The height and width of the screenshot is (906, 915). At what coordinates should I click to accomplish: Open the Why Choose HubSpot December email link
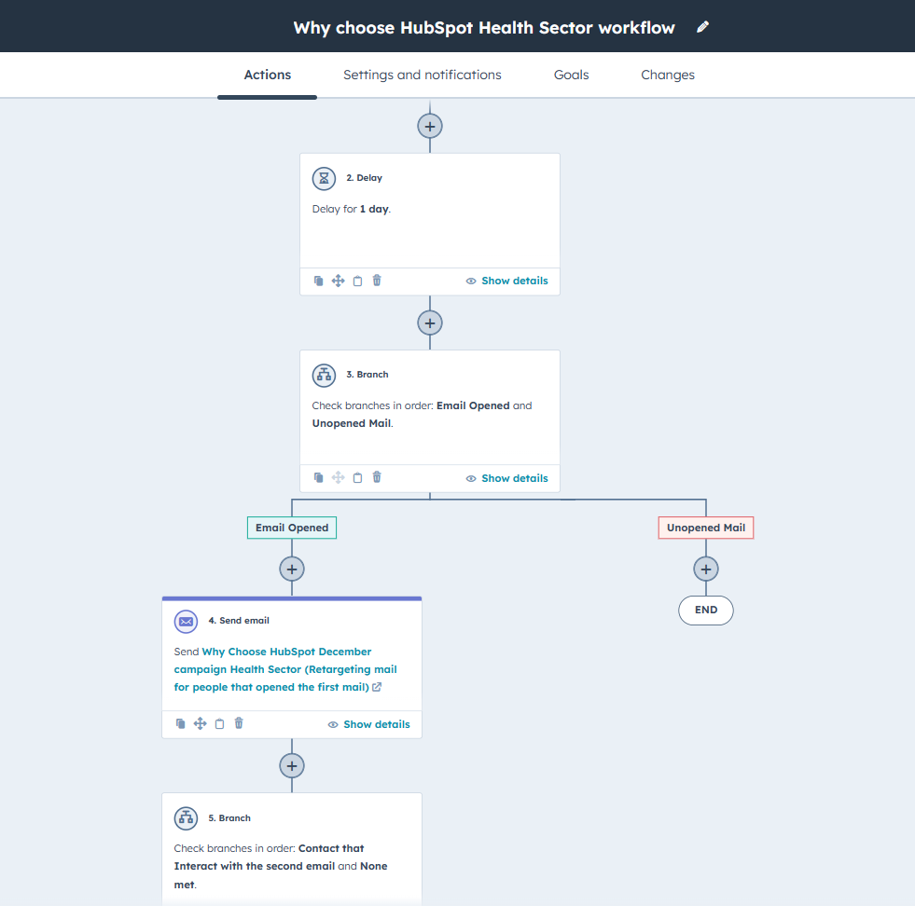click(x=285, y=669)
